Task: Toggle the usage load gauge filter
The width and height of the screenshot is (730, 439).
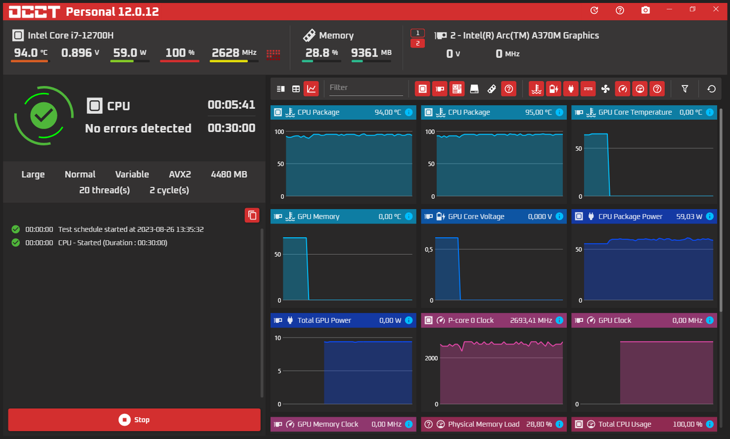Action: pyautogui.click(x=640, y=89)
